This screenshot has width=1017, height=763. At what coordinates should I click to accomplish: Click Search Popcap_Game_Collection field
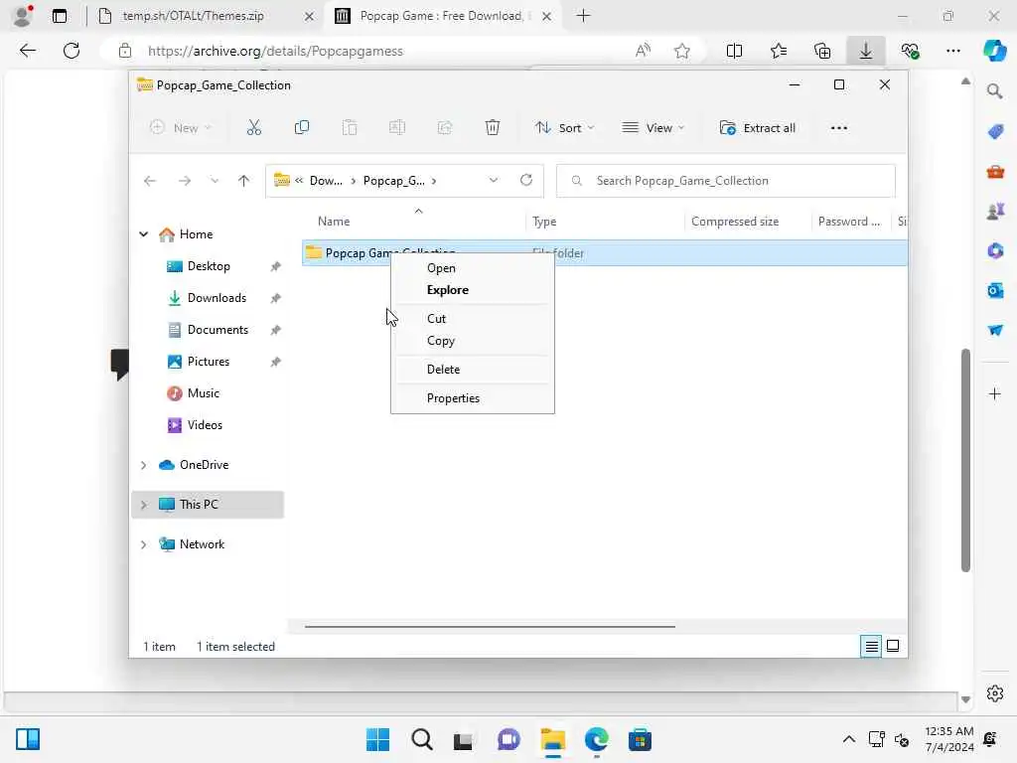click(726, 181)
